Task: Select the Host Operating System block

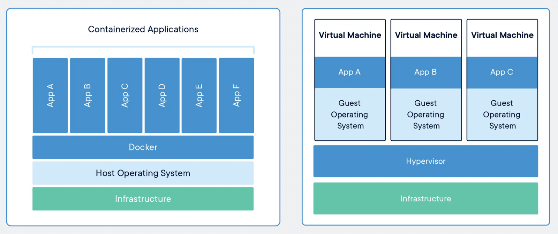Action: tap(143, 173)
